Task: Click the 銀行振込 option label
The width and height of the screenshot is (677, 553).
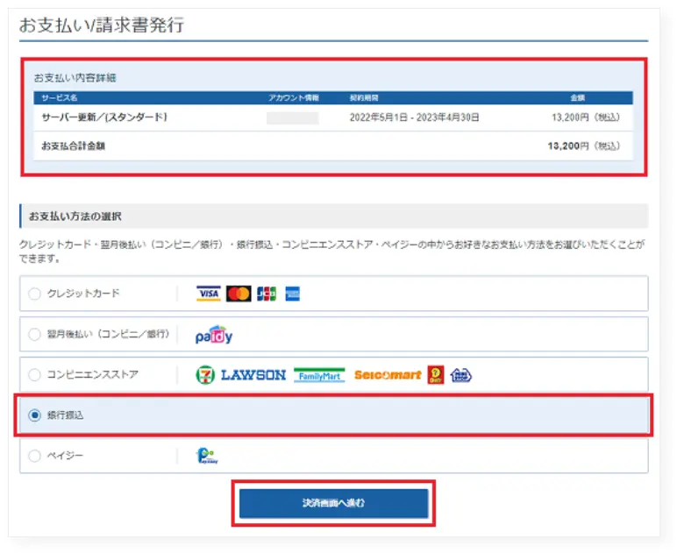Action: click(65, 415)
